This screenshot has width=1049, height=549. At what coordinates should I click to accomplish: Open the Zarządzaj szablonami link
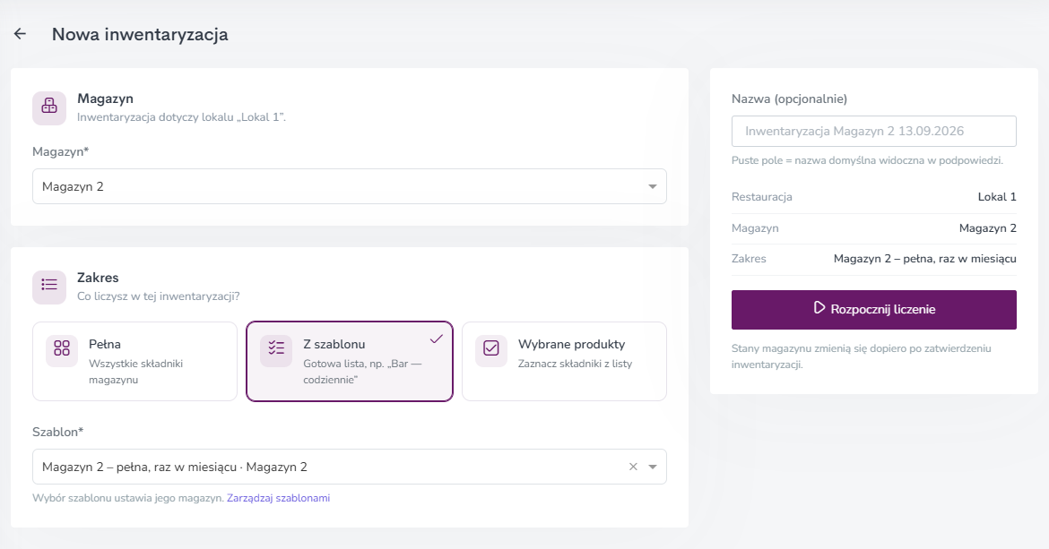(x=278, y=498)
